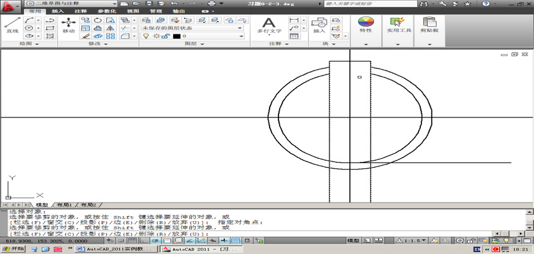Click the Windows Start (开始) button
The image size is (534, 254).
[13, 249]
